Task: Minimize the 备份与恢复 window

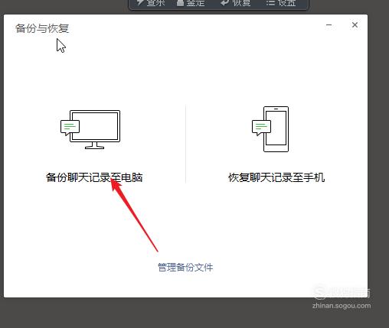Action: click(329, 25)
